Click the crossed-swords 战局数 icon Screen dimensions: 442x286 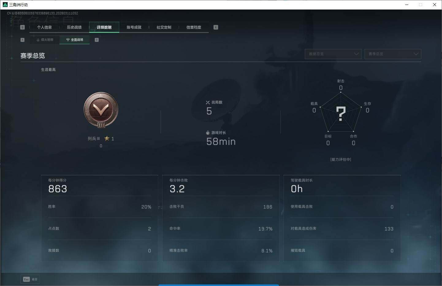208,102
